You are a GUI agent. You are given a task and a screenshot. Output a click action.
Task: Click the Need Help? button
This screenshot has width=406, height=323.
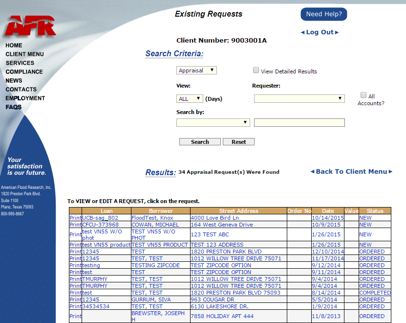point(323,14)
